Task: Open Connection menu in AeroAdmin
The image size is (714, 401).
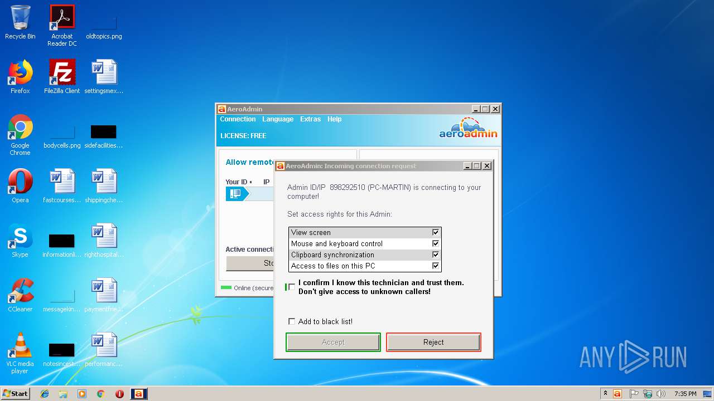Action: pos(238,119)
